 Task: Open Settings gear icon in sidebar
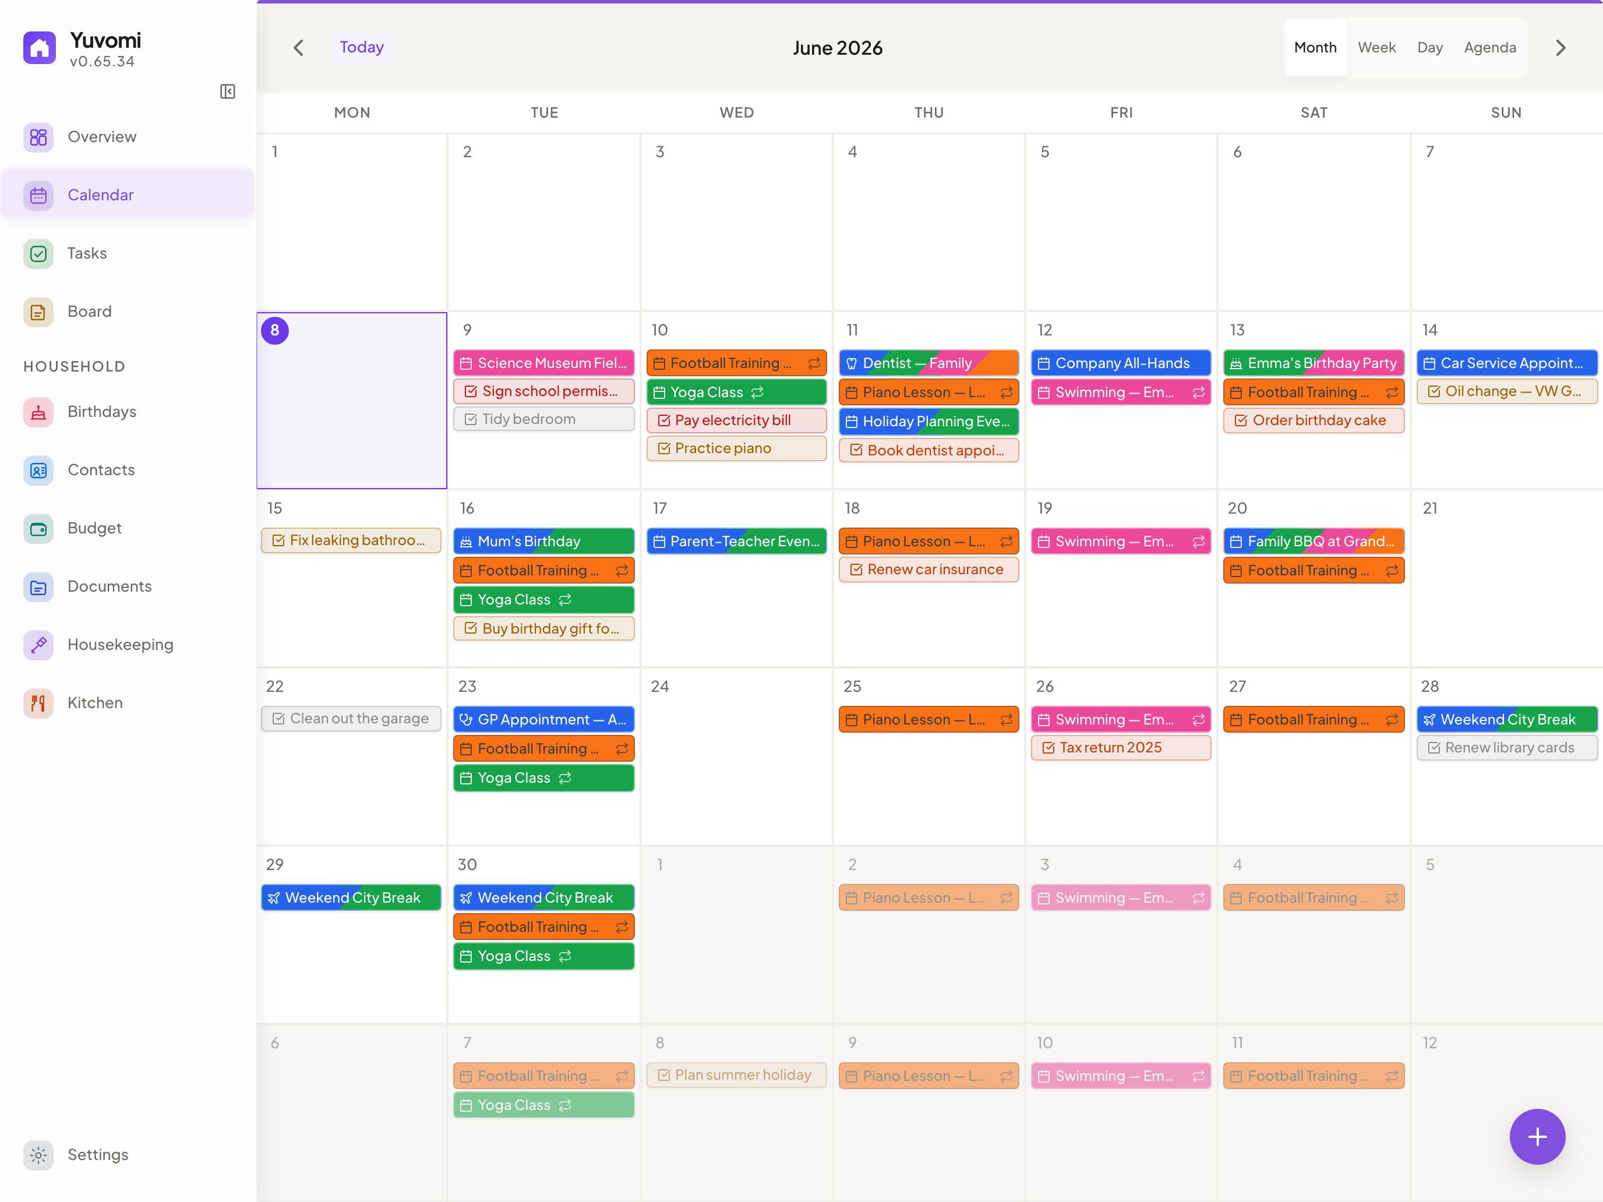pos(38,1155)
